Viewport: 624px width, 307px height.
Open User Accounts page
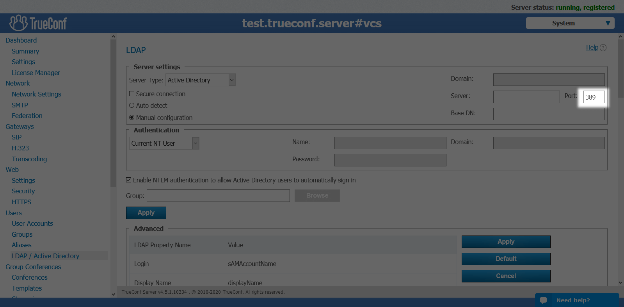click(x=32, y=223)
